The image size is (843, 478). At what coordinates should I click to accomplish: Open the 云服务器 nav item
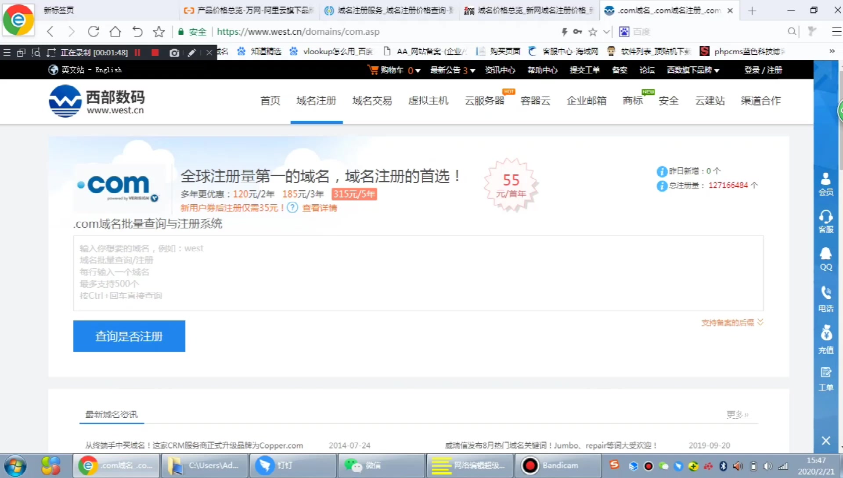(x=485, y=101)
